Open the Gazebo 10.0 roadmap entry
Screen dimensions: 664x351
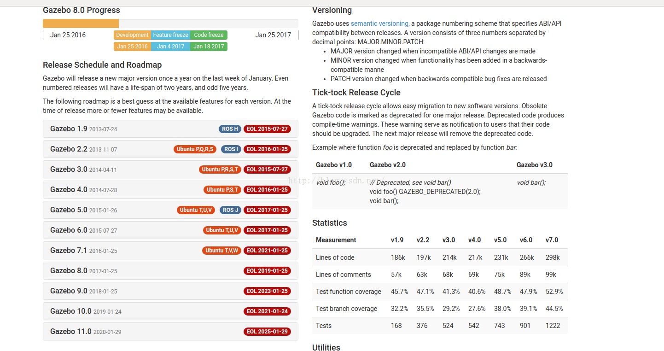pyautogui.click(x=170, y=311)
